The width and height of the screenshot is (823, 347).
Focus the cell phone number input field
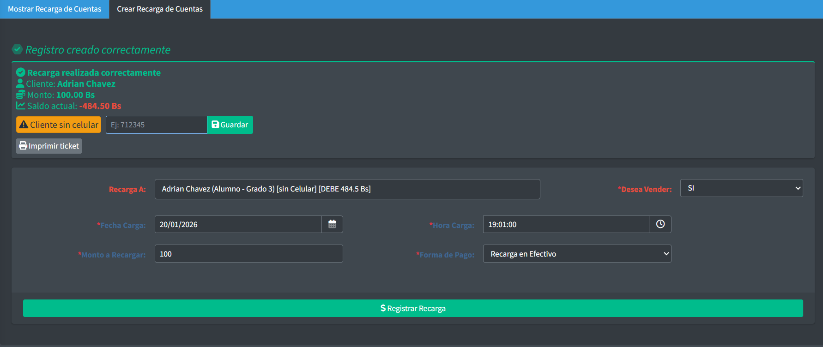156,125
